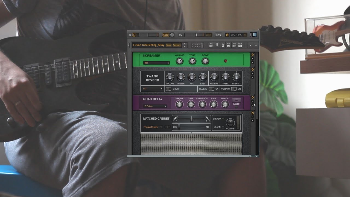Click the microphone B icon in Matched Cabinet

pyautogui.click(x=208, y=119)
